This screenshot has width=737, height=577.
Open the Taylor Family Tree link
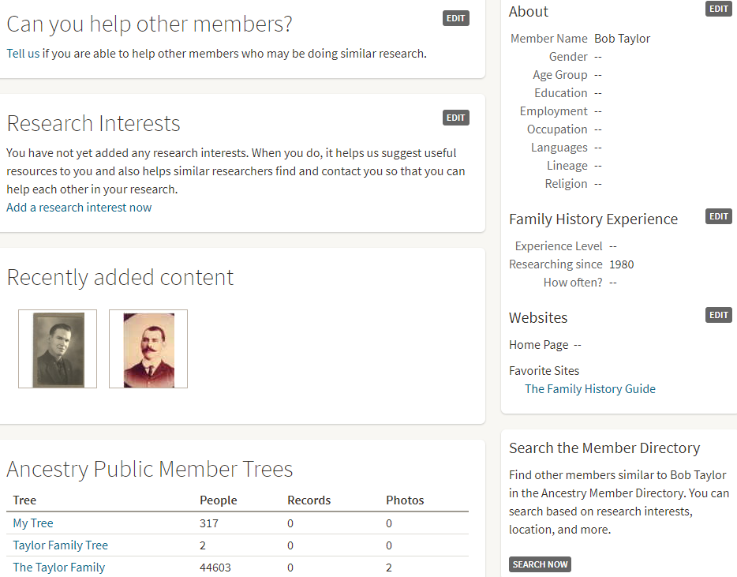60,545
